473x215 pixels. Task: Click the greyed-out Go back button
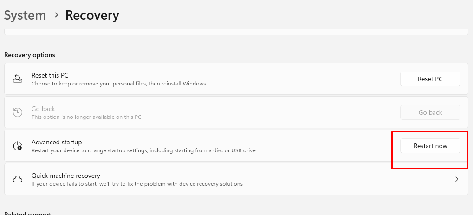(430, 112)
